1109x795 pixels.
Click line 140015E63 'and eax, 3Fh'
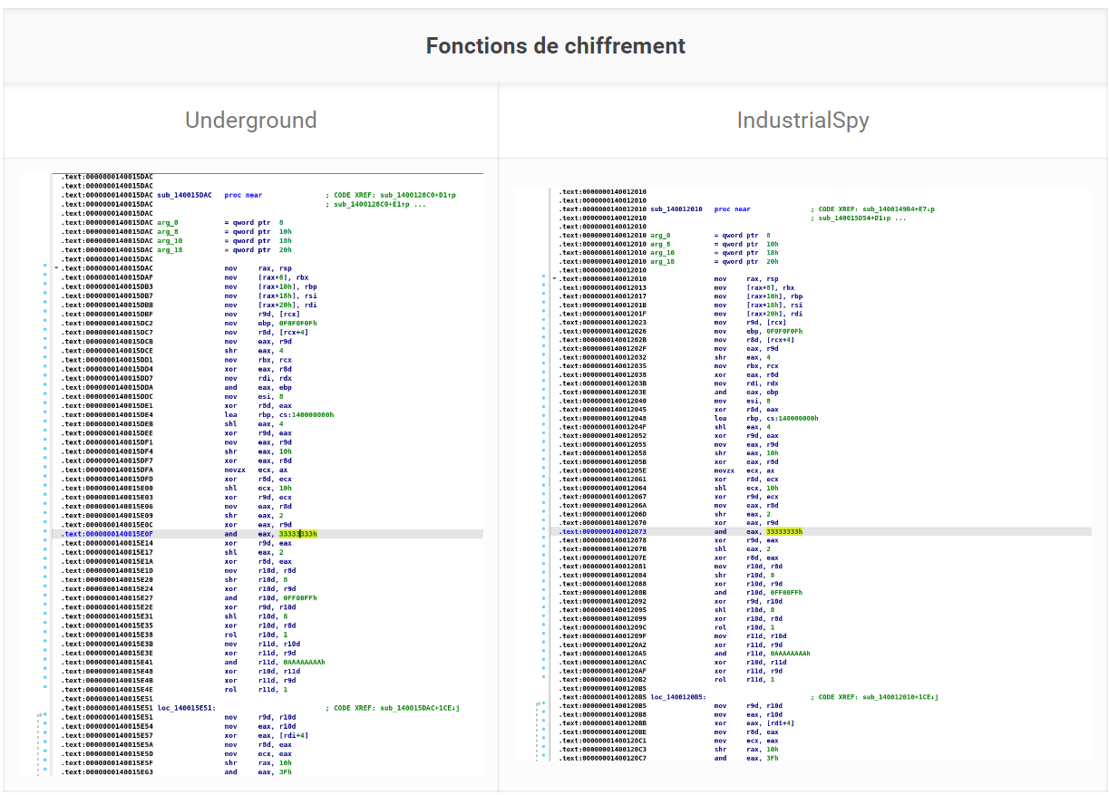[177, 772]
